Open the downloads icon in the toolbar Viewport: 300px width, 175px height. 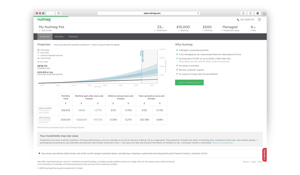point(258,13)
